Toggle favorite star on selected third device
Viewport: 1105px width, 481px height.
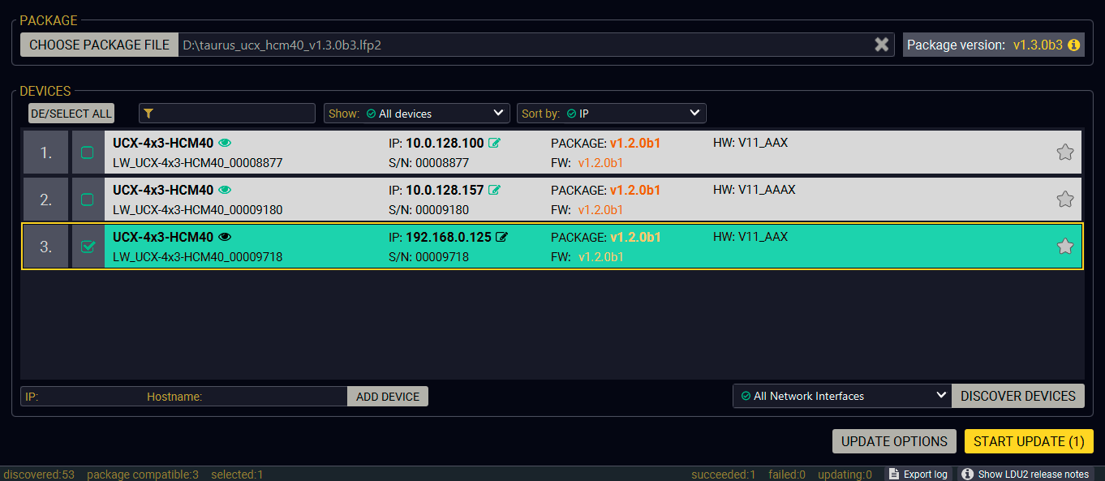(x=1064, y=247)
